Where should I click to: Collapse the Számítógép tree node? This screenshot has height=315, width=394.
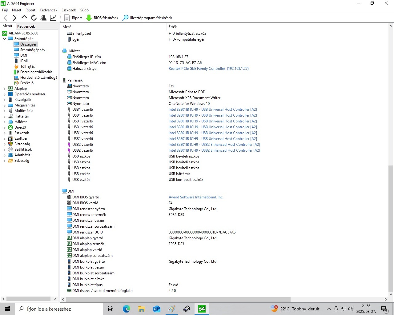pos(4,39)
